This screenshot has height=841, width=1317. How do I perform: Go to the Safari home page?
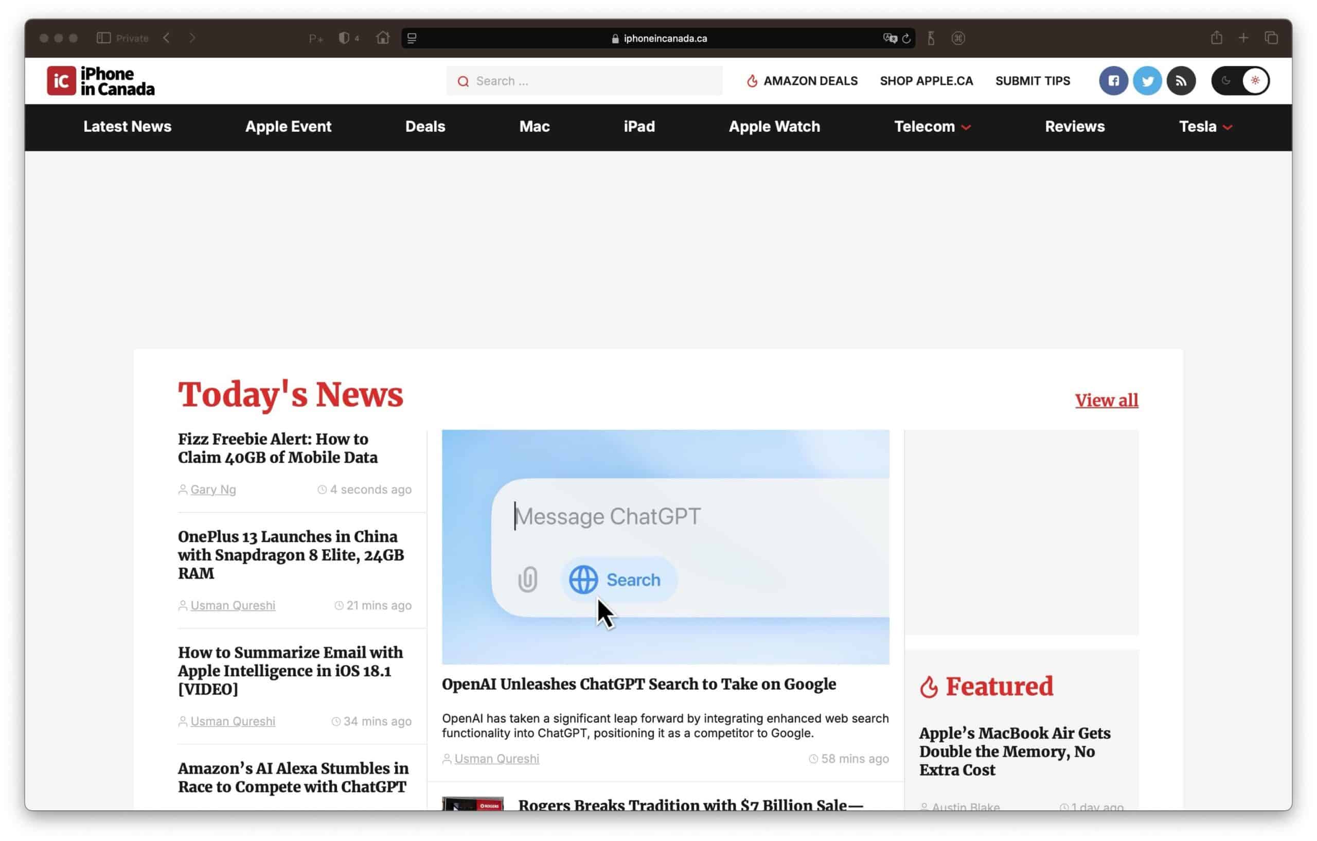[383, 38]
